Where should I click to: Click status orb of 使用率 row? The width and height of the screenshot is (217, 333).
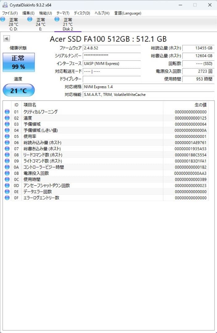(7, 136)
